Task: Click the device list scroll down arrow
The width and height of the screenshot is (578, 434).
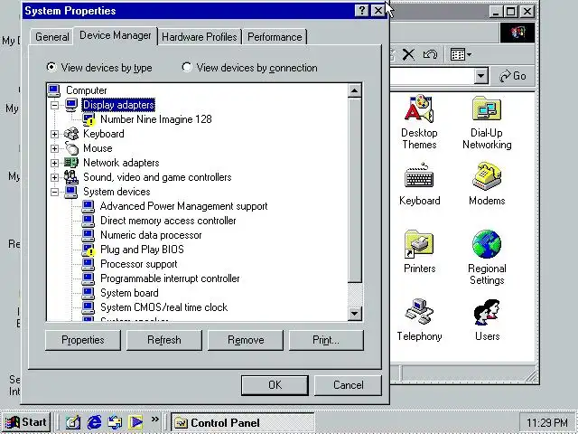Action: click(354, 314)
